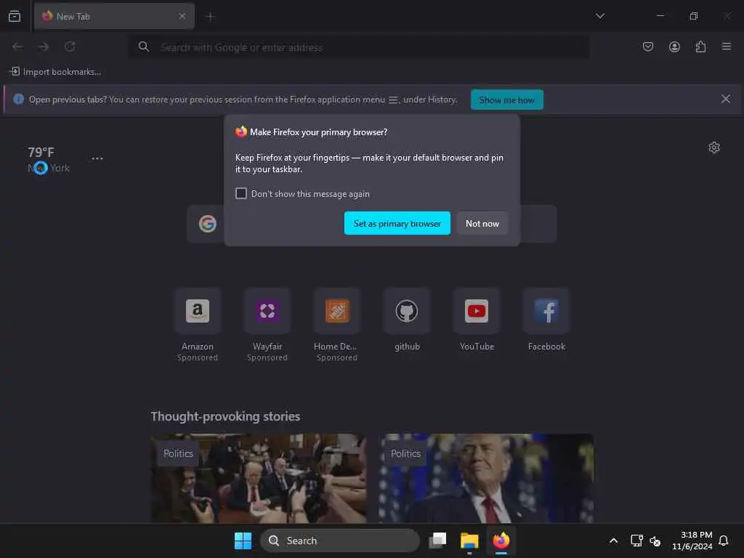Go back one page
The height and width of the screenshot is (558, 744).
(x=17, y=46)
